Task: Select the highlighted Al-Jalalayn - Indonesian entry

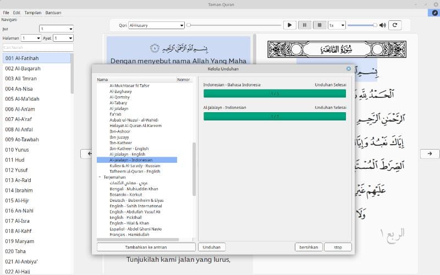Action: pos(137,160)
